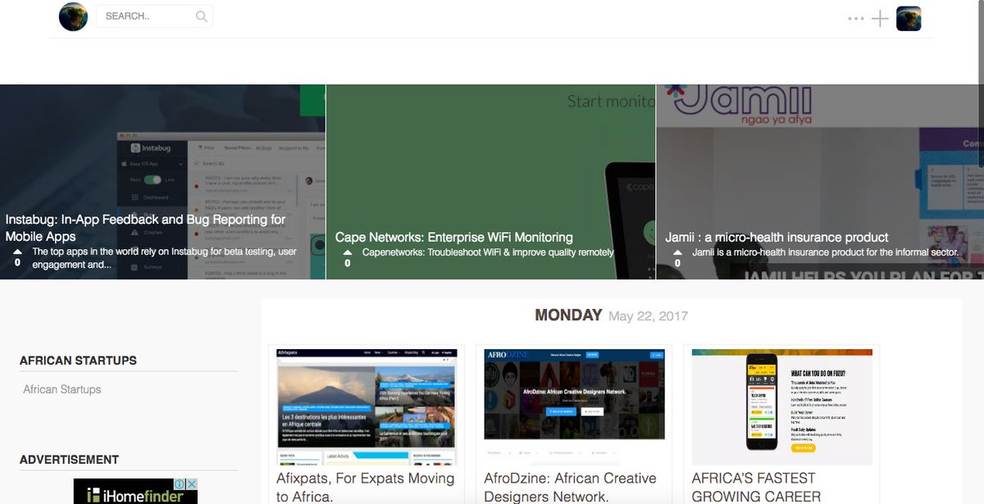
Task: Select the African Startups sidebar link
Action: coord(62,389)
